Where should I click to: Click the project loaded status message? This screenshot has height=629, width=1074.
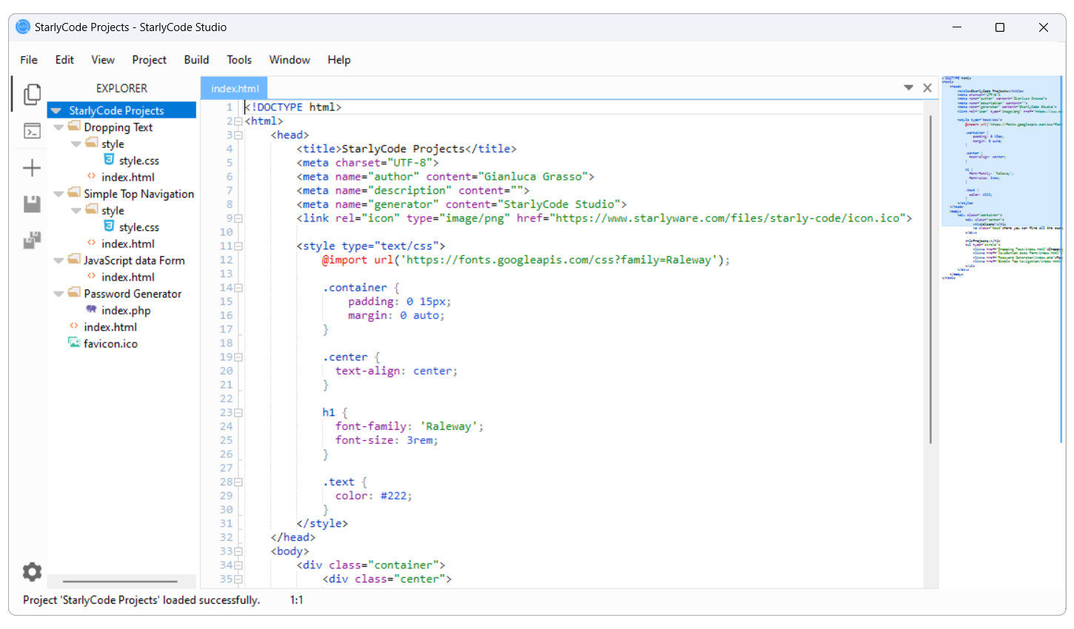(x=141, y=600)
